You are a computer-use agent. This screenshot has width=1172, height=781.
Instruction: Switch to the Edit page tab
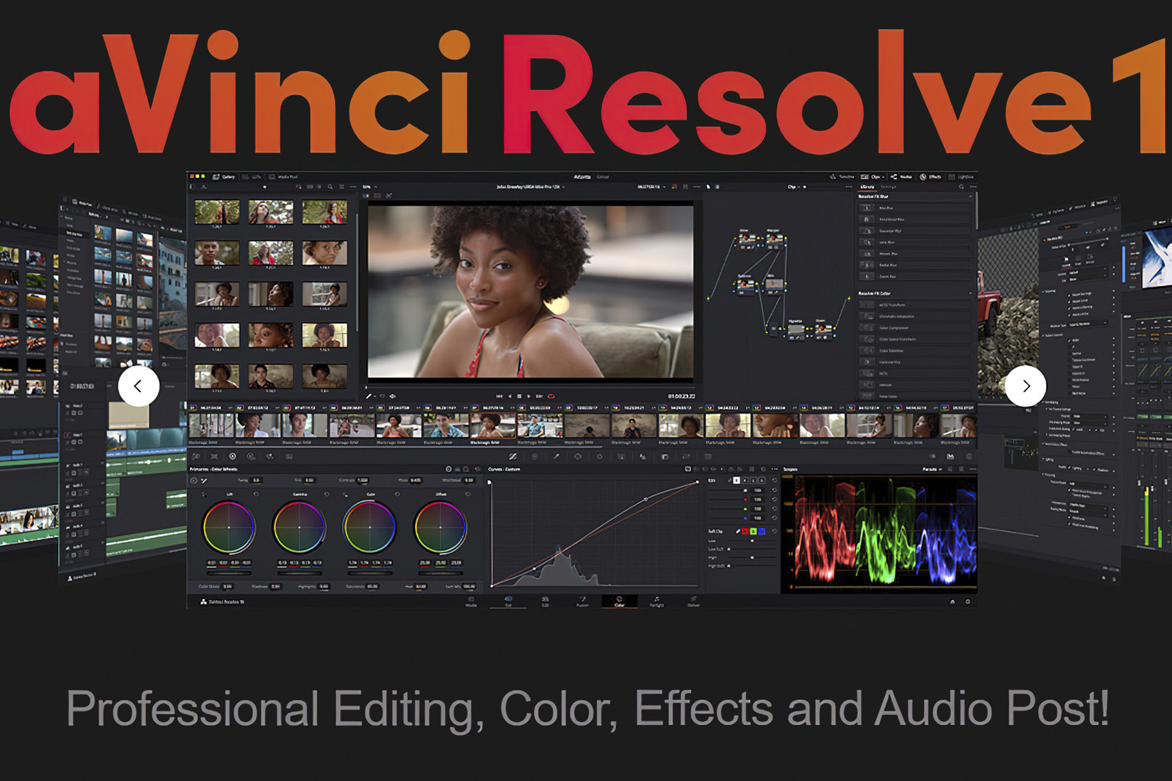tap(545, 602)
